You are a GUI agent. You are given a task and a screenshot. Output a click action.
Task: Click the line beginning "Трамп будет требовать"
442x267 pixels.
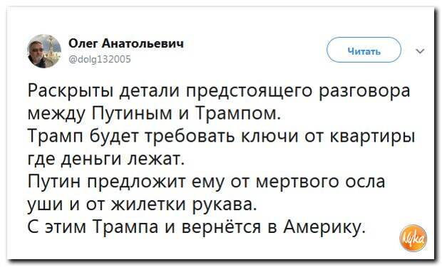[221, 136]
